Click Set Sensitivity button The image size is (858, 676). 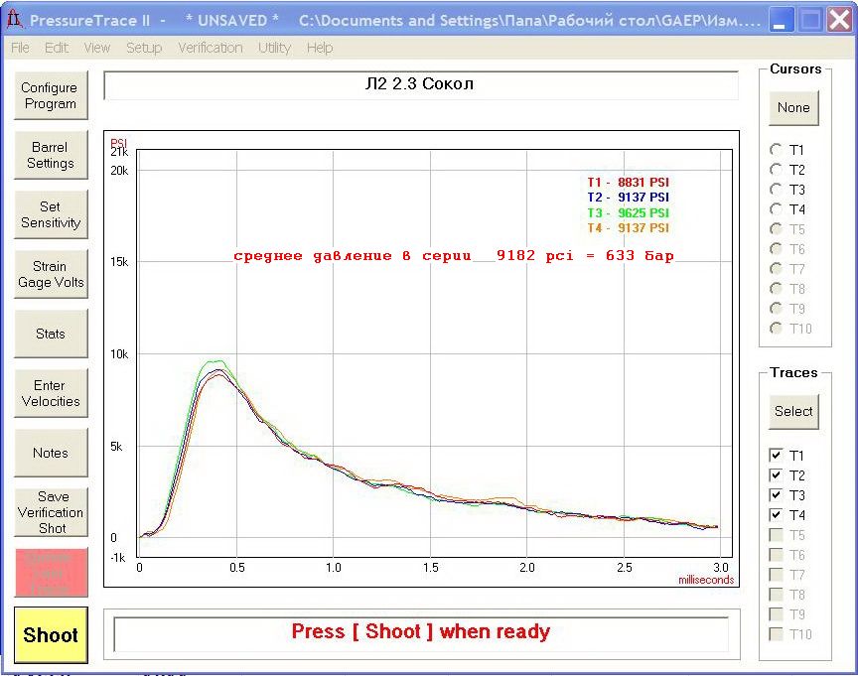pyautogui.click(x=50, y=214)
